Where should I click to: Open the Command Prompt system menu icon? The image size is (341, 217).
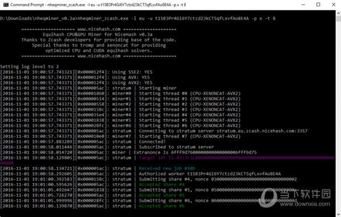(6, 5)
